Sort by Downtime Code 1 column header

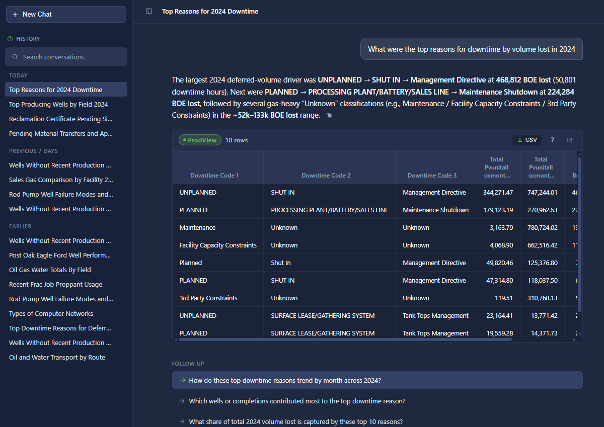[214, 176]
